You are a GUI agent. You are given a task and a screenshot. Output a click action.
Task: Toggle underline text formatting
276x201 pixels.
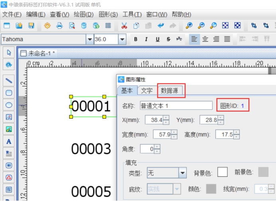click(158, 39)
